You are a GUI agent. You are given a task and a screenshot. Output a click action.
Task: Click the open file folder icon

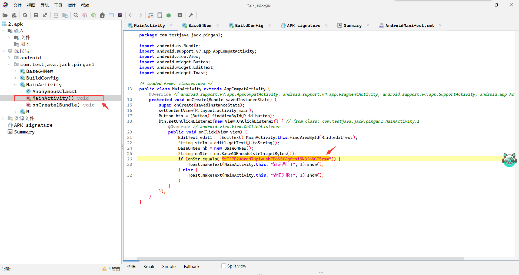(5, 15)
